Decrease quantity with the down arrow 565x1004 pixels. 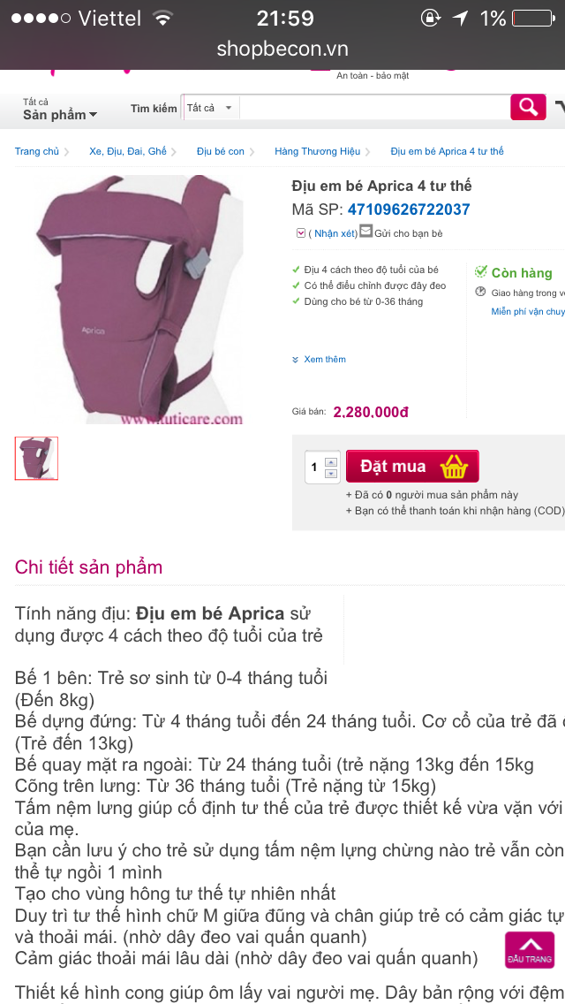(x=331, y=474)
